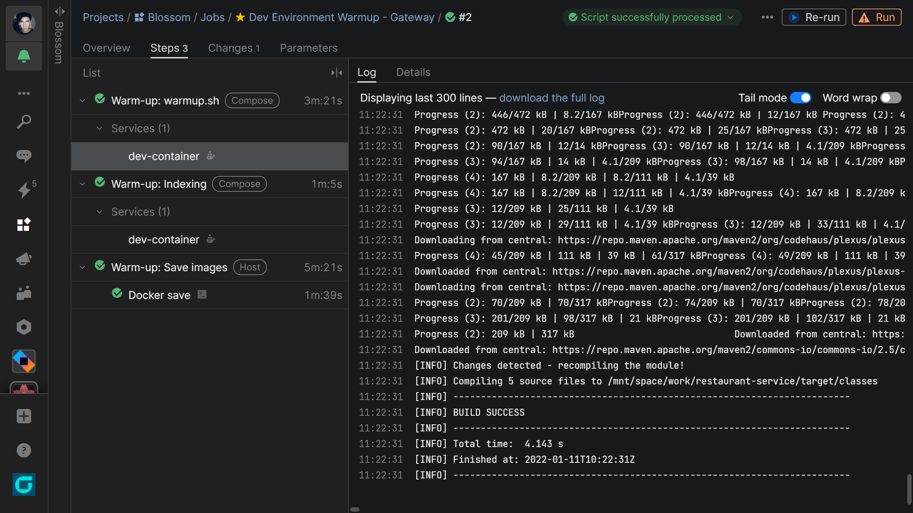Switch to the Overview tab
Image resolution: width=913 pixels, height=513 pixels.
pyautogui.click(x=106, y=48)
